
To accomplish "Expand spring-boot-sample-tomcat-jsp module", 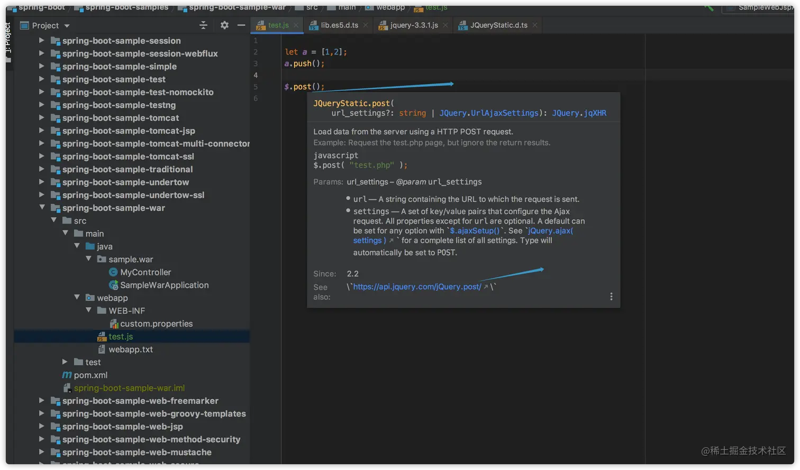I will 42,131.
